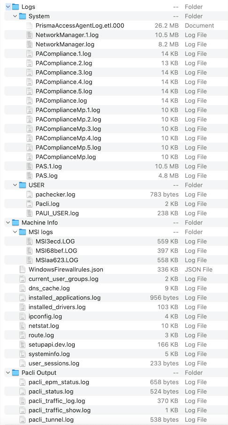
Task: Collapse the Logs folder disclosure chevron
Action: pos(8,7)
